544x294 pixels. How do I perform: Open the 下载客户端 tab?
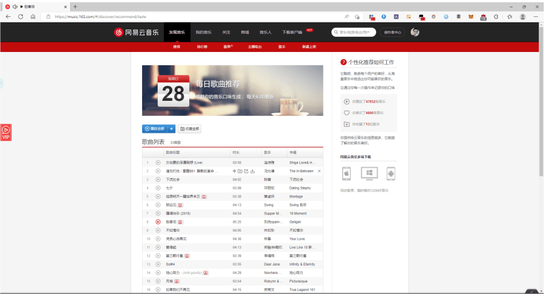(292, 32)
